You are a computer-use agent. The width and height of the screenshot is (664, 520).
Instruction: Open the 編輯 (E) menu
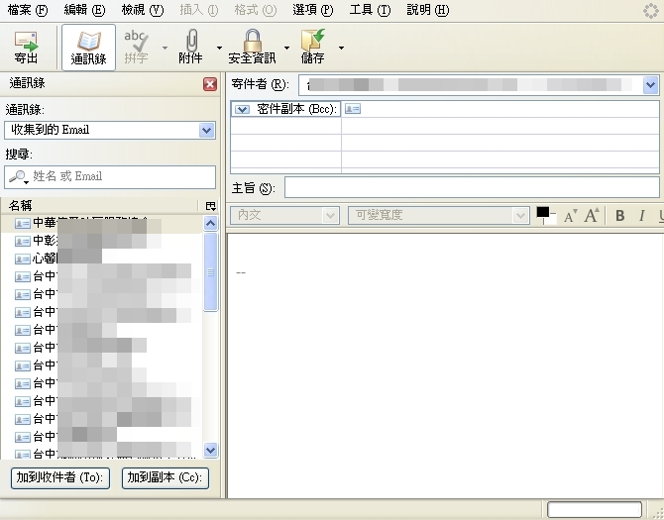coord(84,10)
